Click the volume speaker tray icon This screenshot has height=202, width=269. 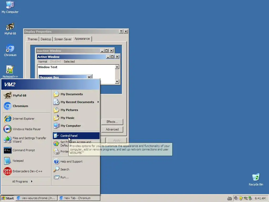click(x=236, y=198)
